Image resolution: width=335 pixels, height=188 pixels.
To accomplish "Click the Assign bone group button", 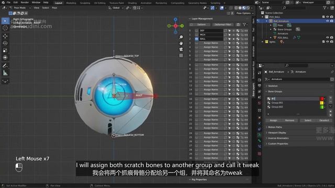I will click(x=273, y=121).
